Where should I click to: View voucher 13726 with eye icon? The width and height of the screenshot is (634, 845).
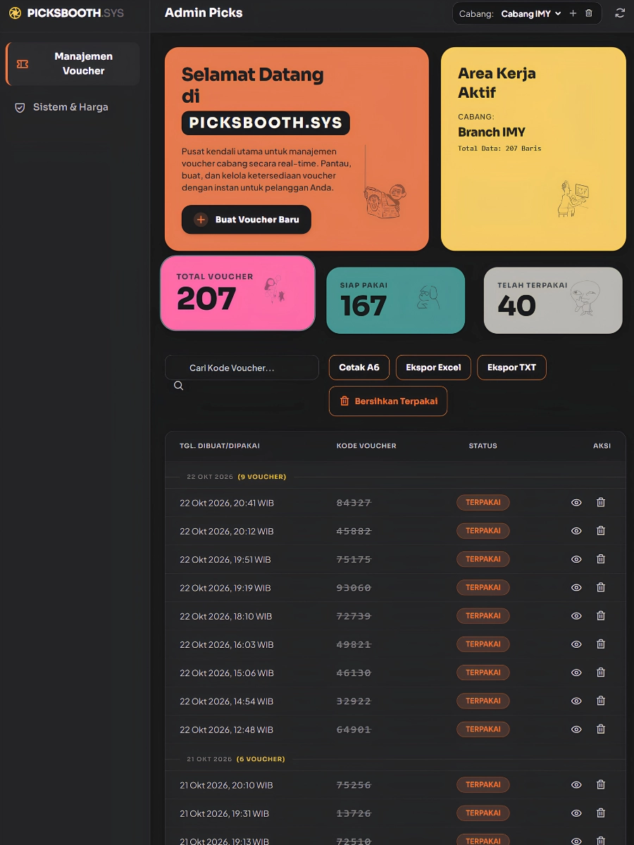tap(576, 813)
